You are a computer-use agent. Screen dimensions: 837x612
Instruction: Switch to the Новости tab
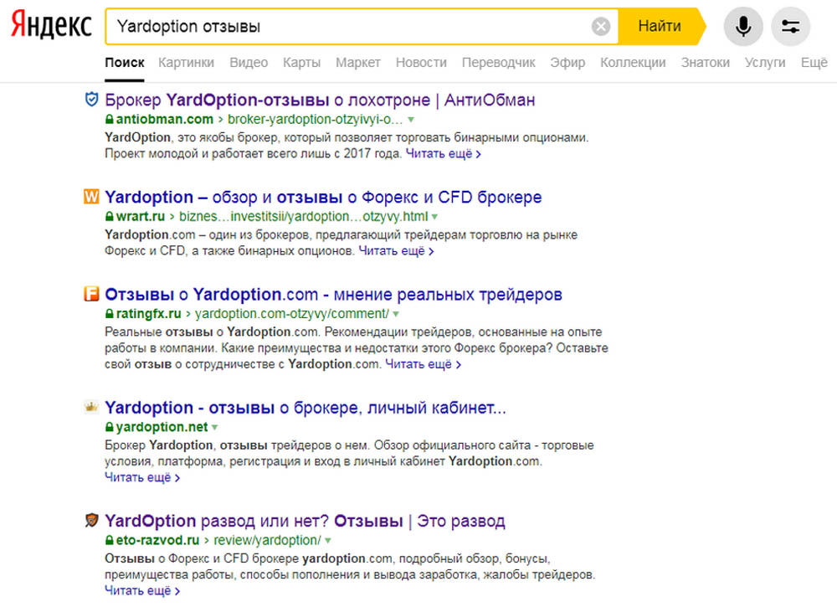pyautogui.click(x=421, y=63)
